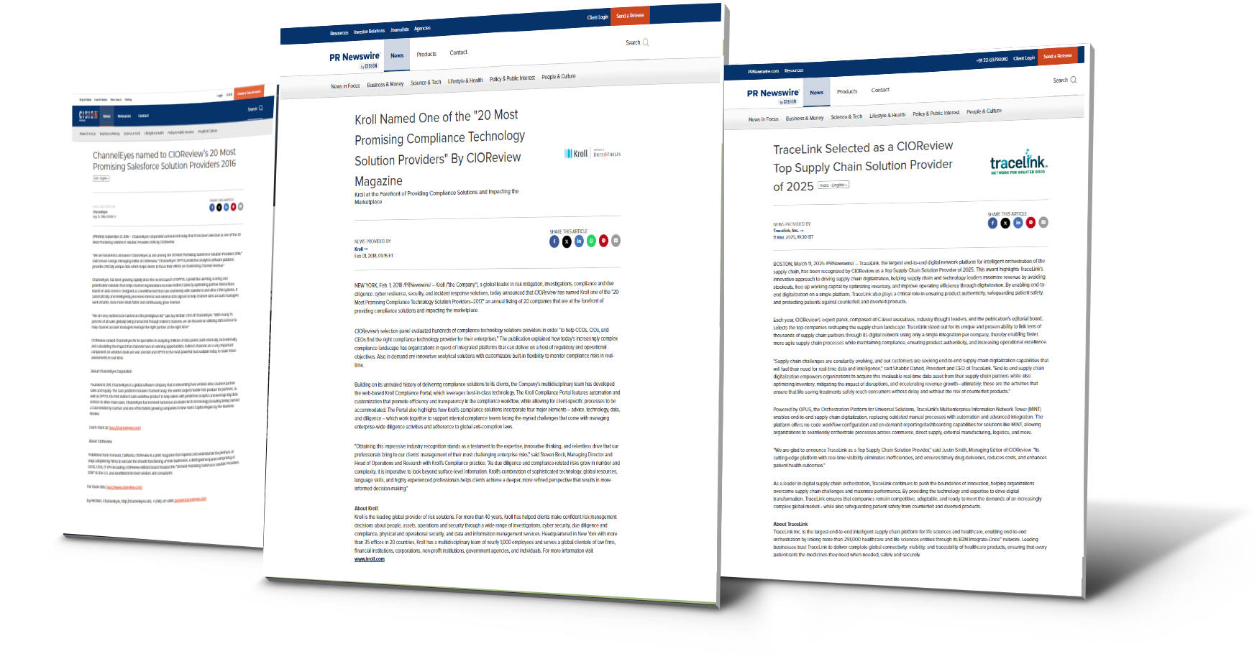Image resolution: width=1257 pixels, height=659 pixels.
Task: Email the Kroll article
Action: pyautogui.click(x=616, y=241)
